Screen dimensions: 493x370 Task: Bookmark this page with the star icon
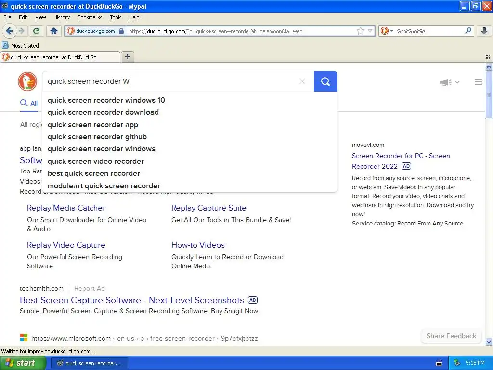(360, 31)
